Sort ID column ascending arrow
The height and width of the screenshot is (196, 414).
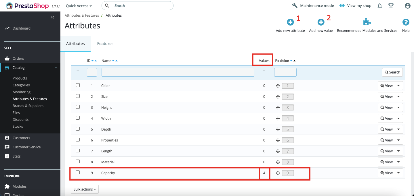pyautogui.click(x=96, y=61)
